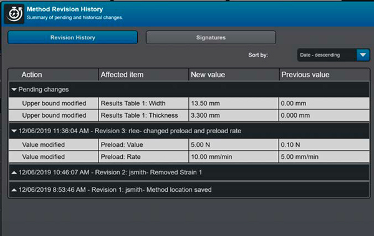
Task: Open the Signatures tab
Action: coord(211,37)
